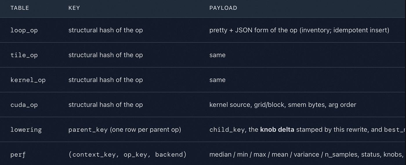Click the cuda_op structural hash key cell

click(x=106, y=105)
